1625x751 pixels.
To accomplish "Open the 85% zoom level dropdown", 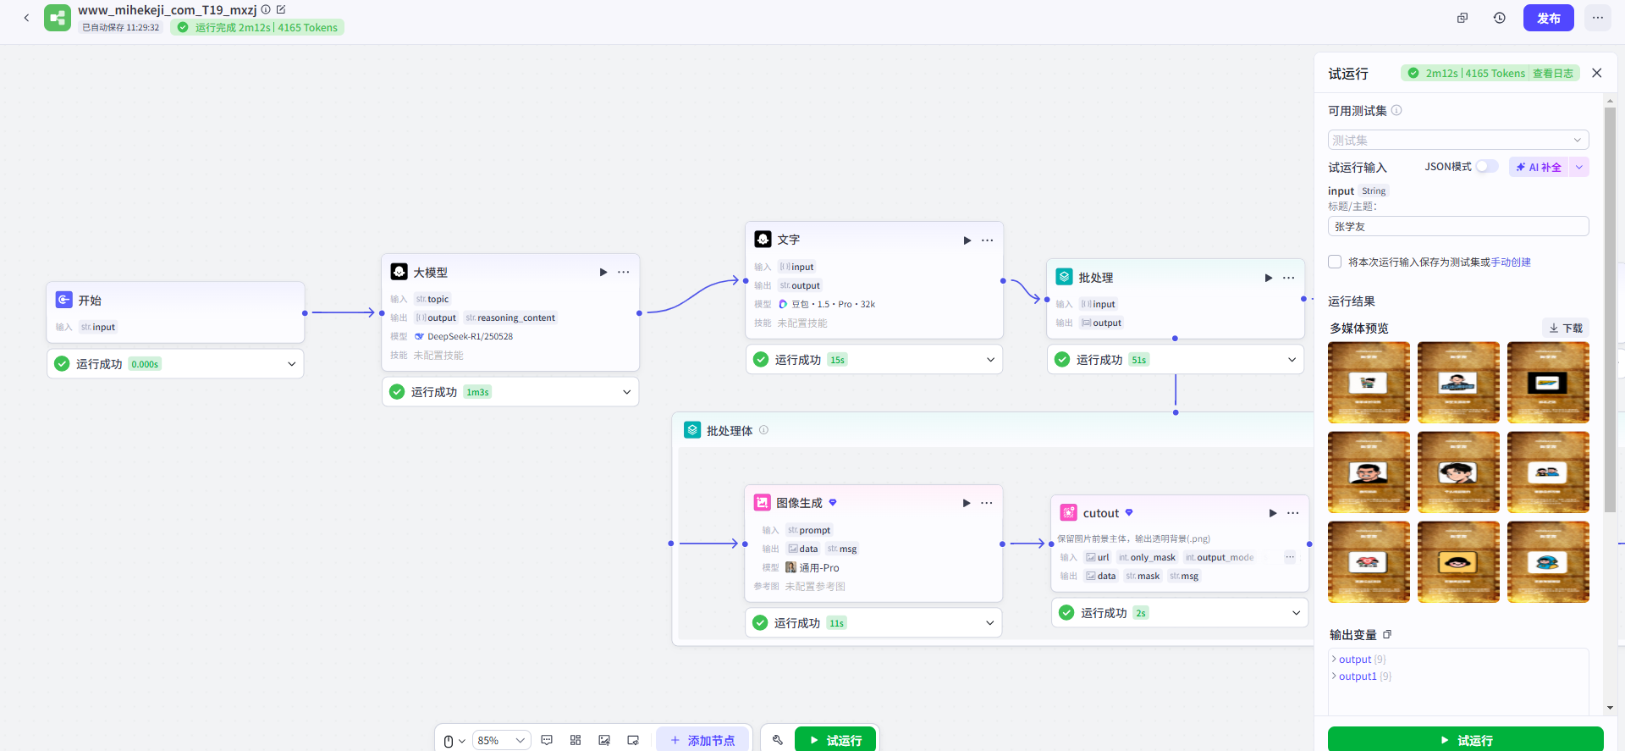I will click(501, 740).
